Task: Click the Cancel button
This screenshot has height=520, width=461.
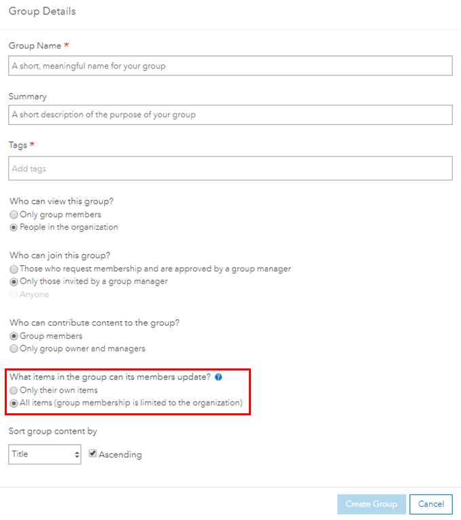Action: coord(431,504)
